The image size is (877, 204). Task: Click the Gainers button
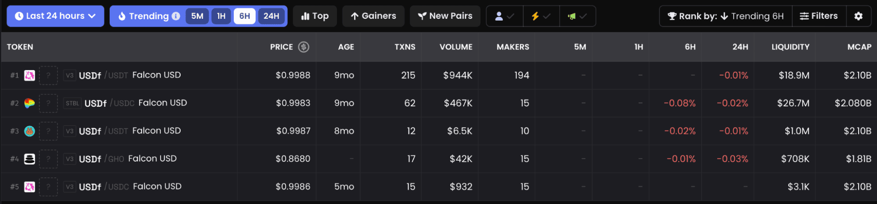pyautogui.click(x=373, y=16)
